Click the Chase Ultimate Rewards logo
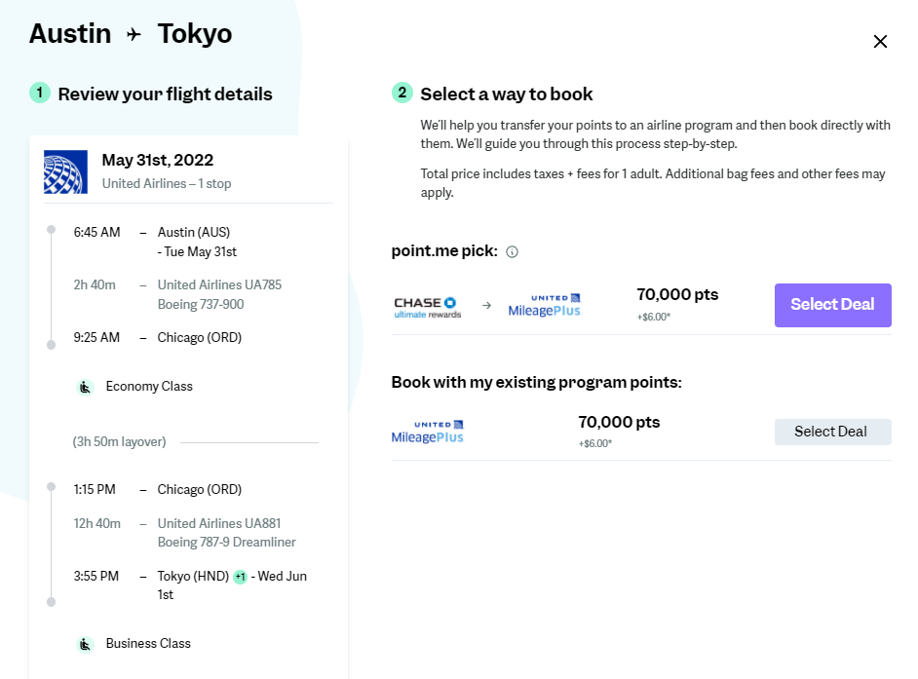 pyautogui.click(x=428, y=307)
